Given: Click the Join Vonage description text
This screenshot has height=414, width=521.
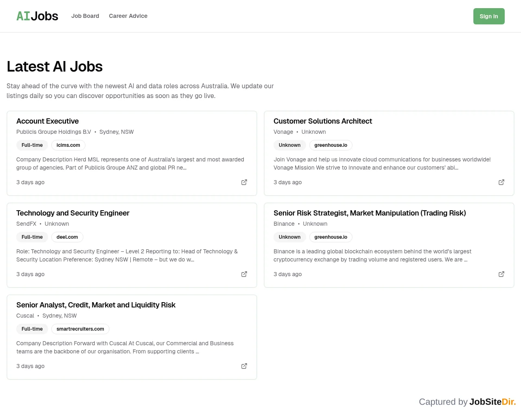Looking at the screenshot, I should 382,163.
